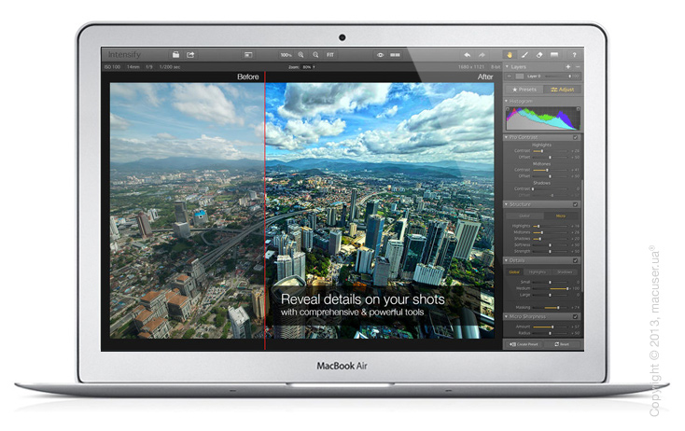Click the image dimensions text 1680 x 1121
685x431 pixels.
[x=471, y=67]
